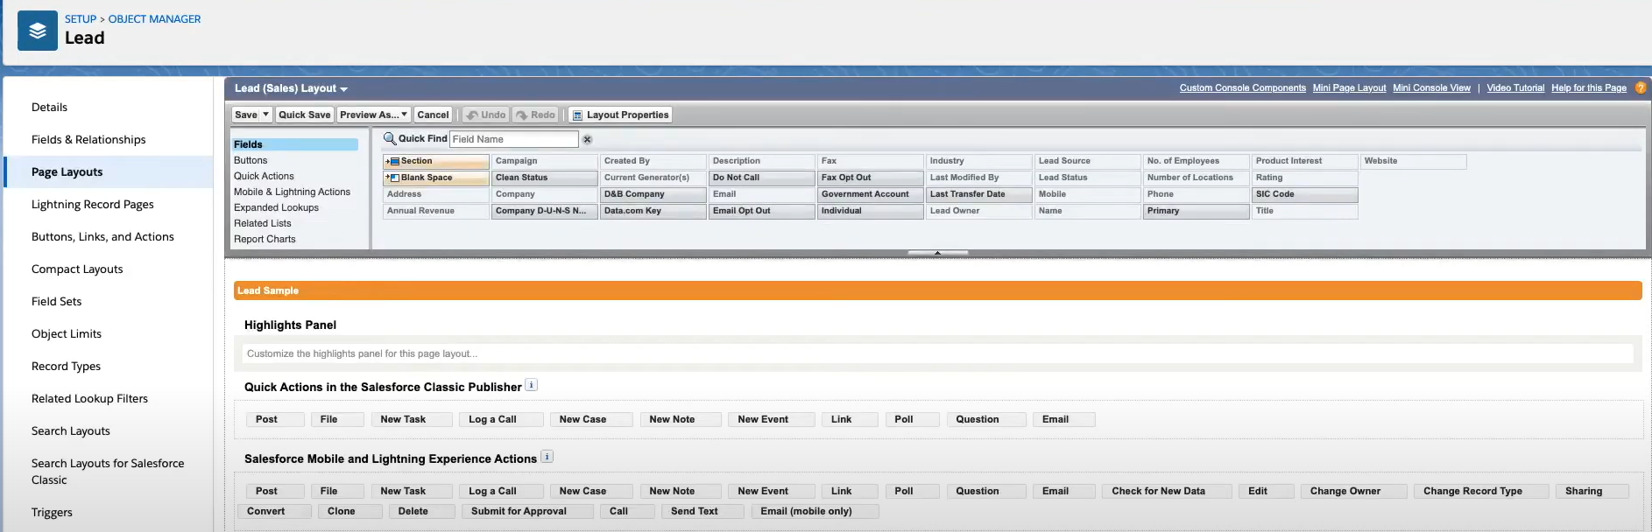Open Field Sets in the sidebar
This screenshot has width=1652, height=532.
[x=56, y=301]
